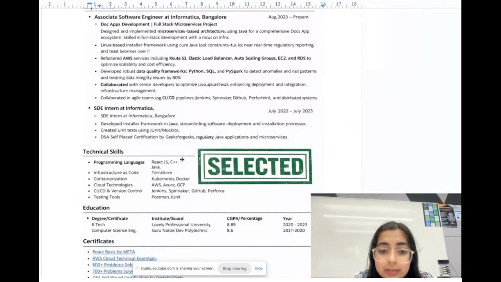Click 'Doc Apps Development | Full Stack Microservices Project'

point(159,24)
